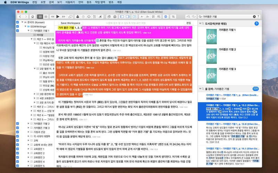The width and height of the screenshot is (278, 173).
Task: Rewind audio with the double-left arrow
Action: (x=52, y=17)
